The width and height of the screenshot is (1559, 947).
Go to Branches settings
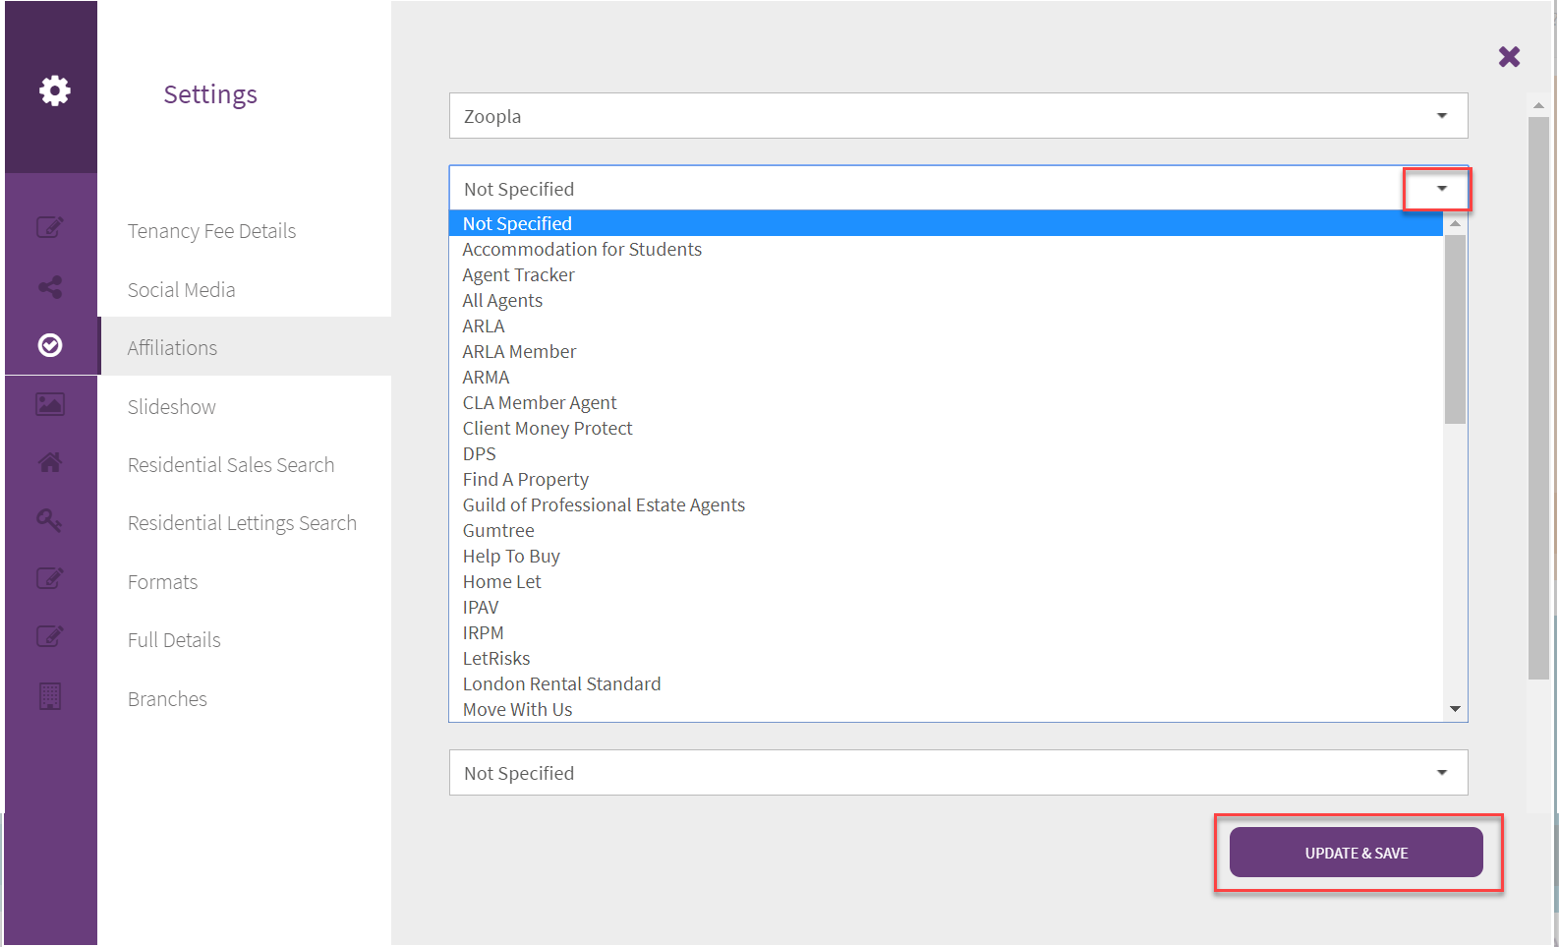click(167, 699)
